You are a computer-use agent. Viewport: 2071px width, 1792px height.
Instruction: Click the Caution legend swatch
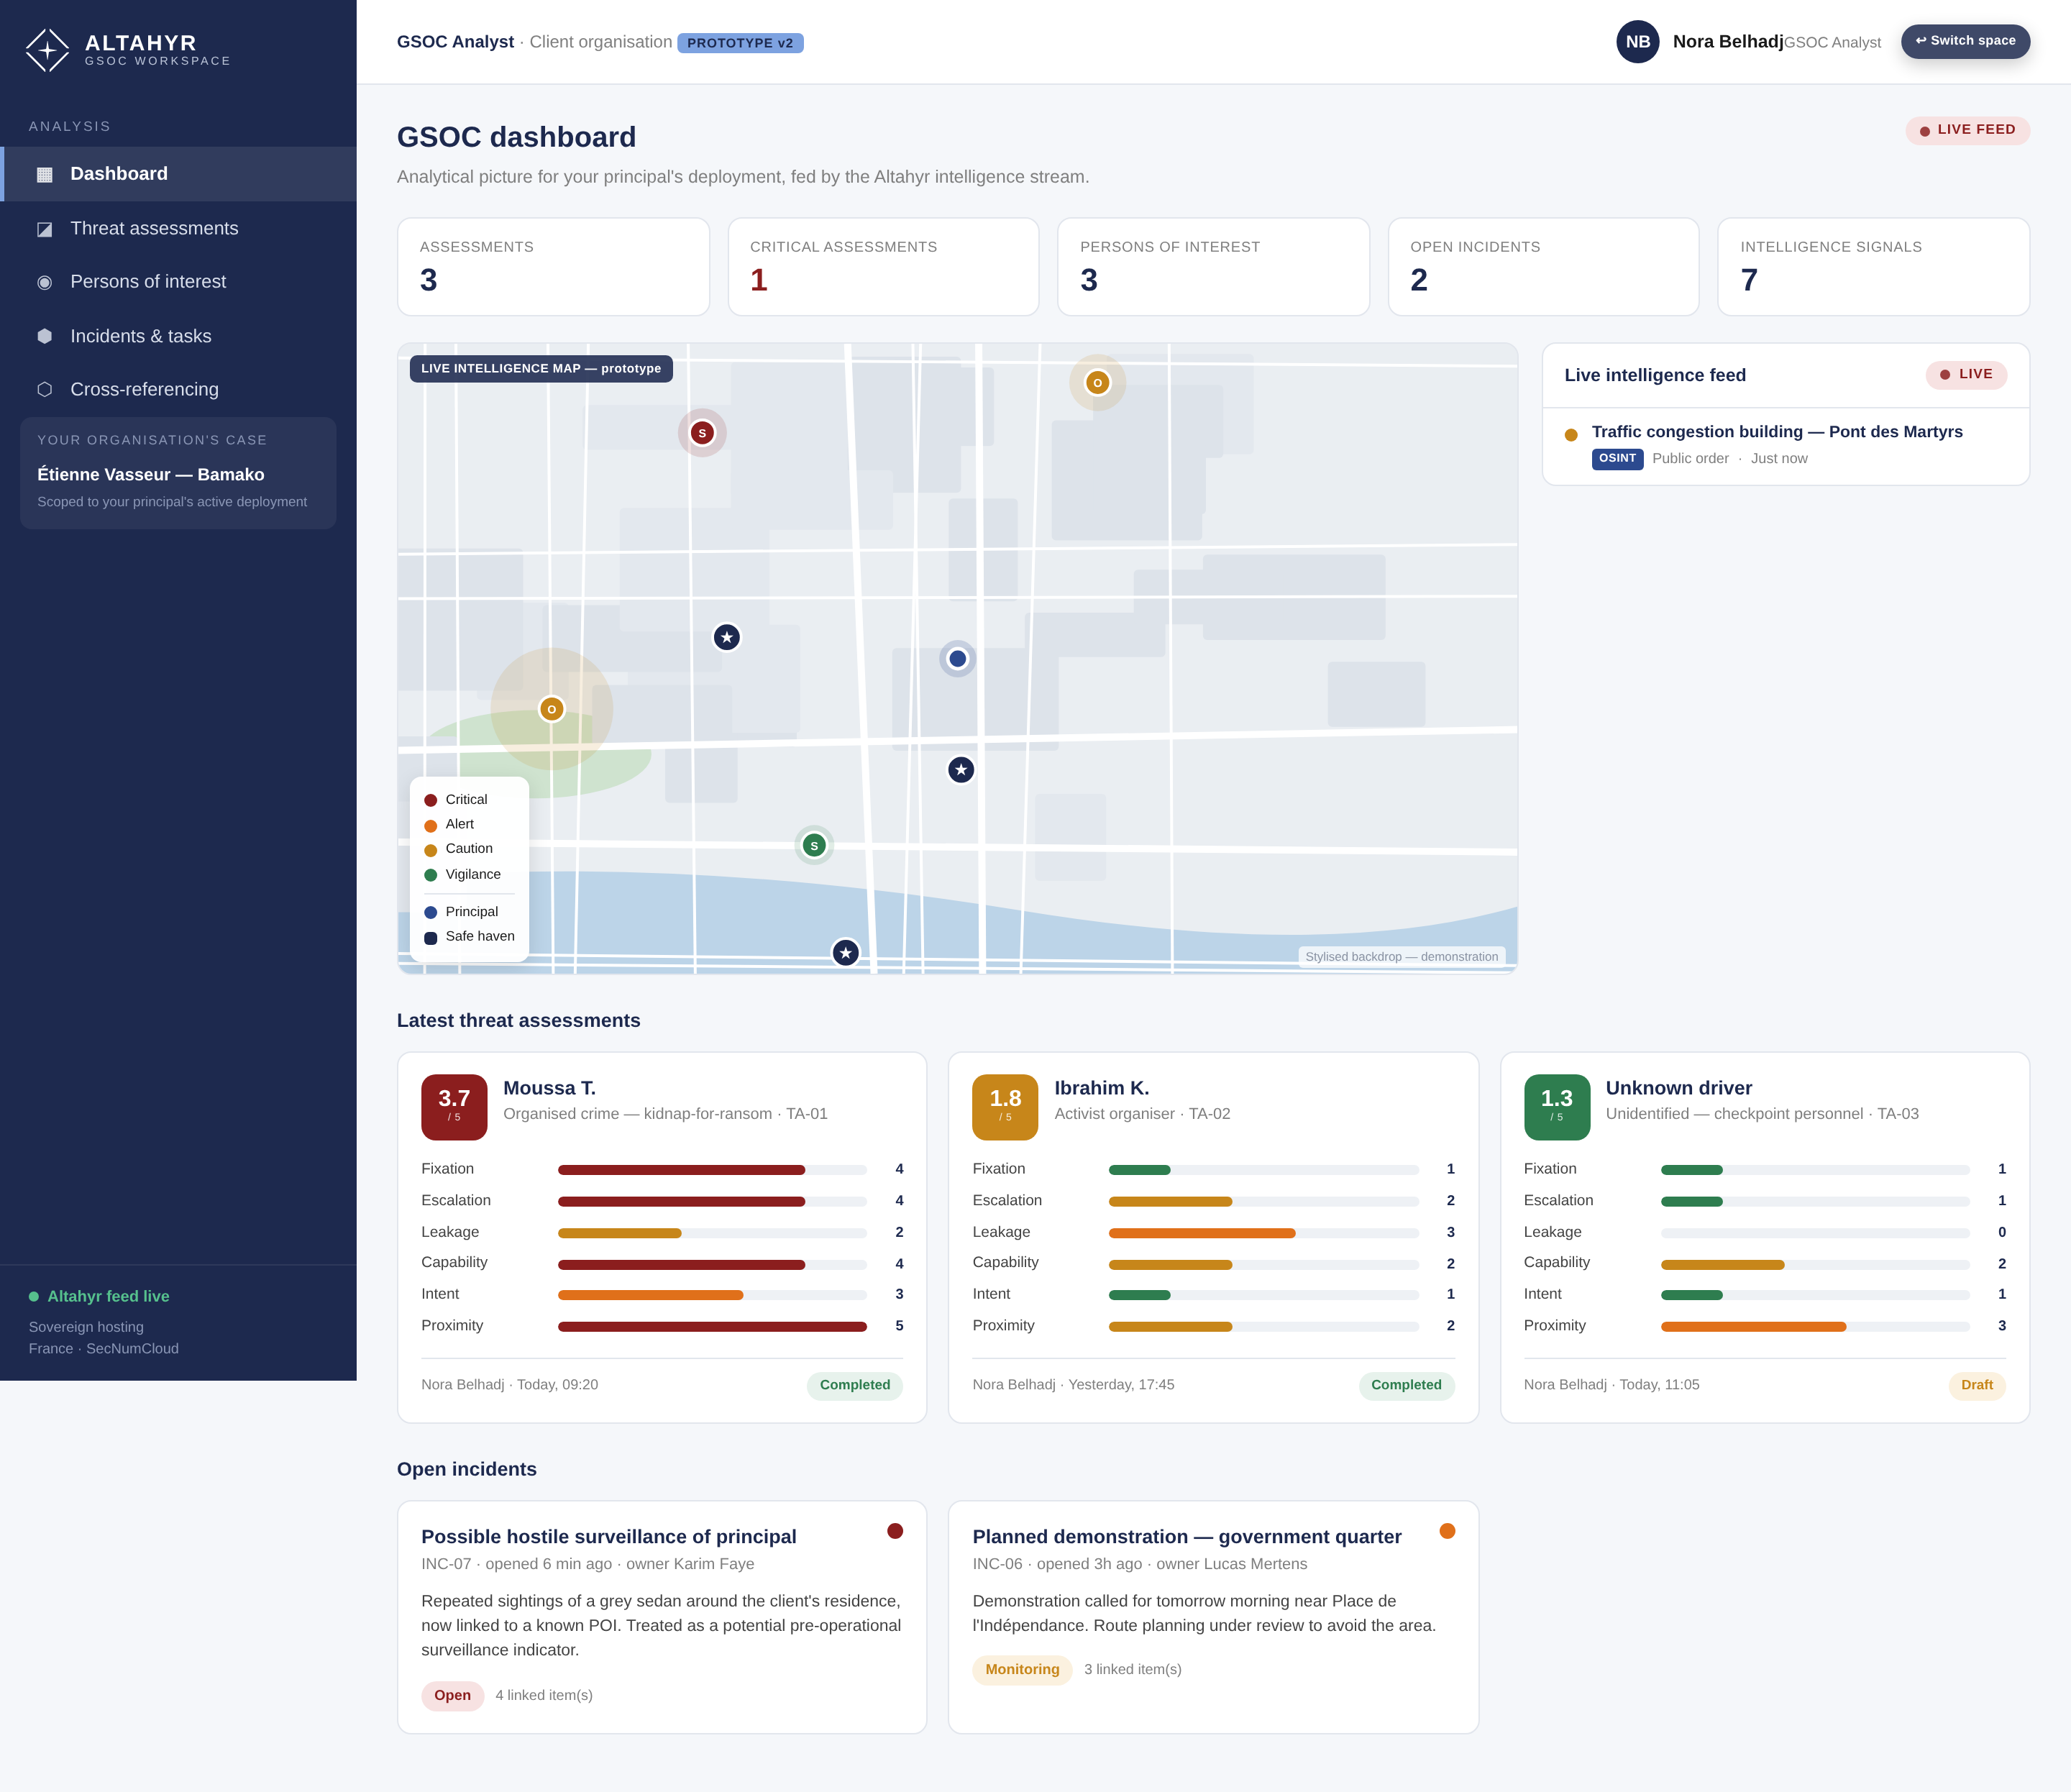coord(431,850)
